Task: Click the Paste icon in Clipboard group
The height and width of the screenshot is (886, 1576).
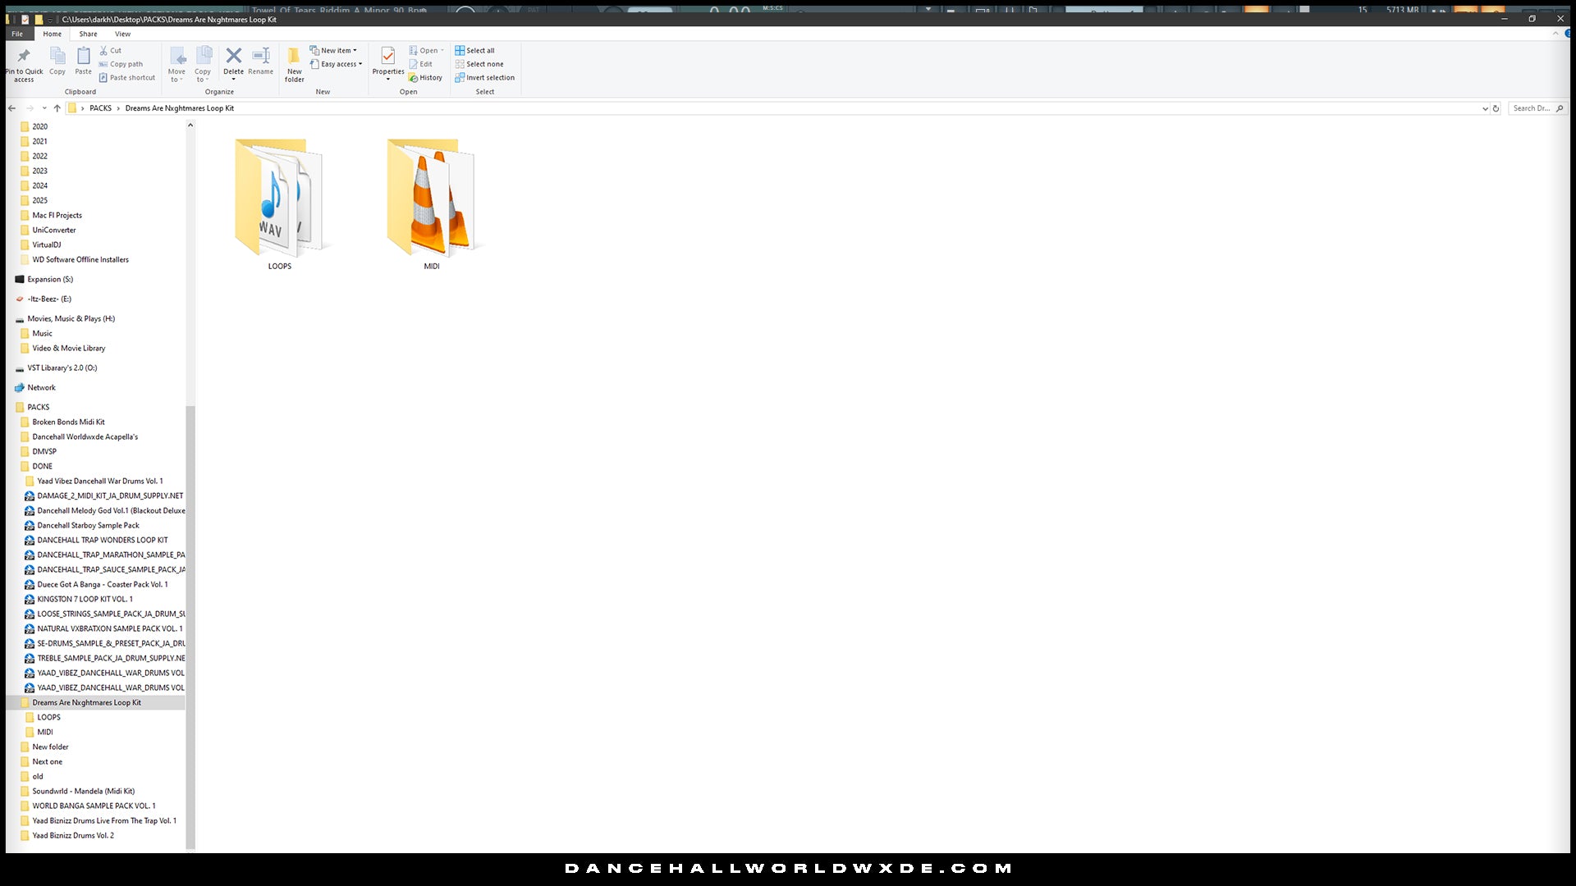Action: (83, 57)
